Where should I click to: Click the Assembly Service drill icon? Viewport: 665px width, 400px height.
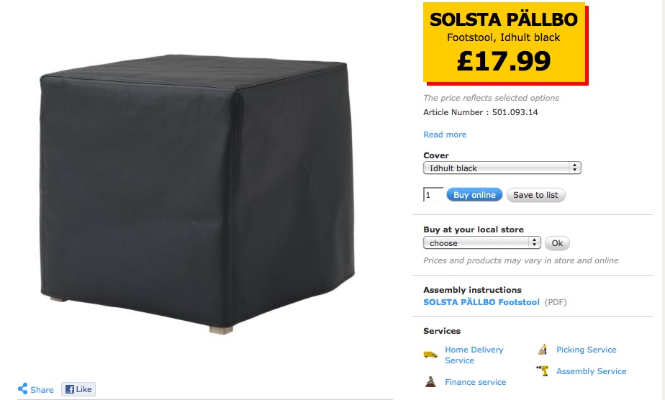[x=543, y=371]
